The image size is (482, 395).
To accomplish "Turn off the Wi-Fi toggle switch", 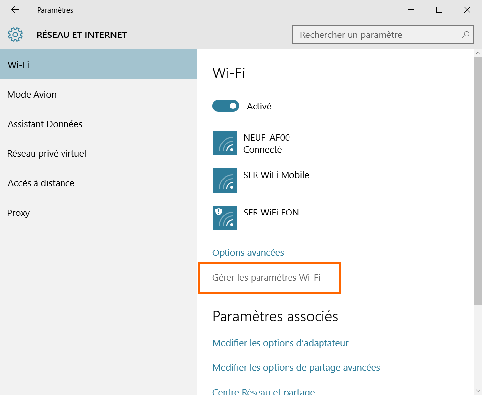I will 225,106.
